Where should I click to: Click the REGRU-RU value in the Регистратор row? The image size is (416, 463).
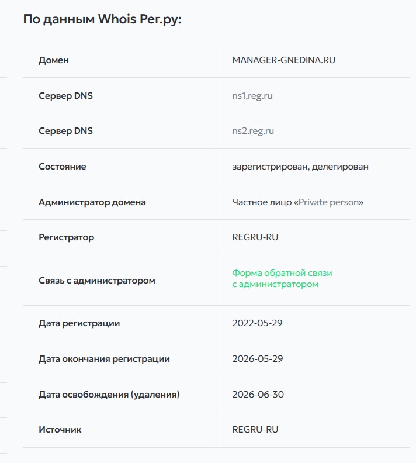click(255, 237)
